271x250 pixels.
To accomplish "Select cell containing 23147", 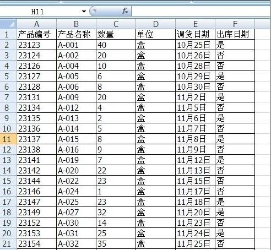I will [37, 202].
